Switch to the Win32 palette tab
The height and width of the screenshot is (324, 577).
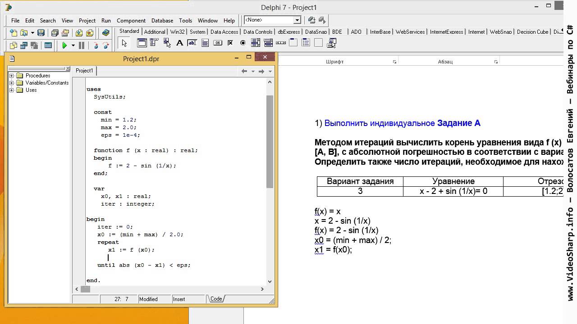[x=178, y=32]
